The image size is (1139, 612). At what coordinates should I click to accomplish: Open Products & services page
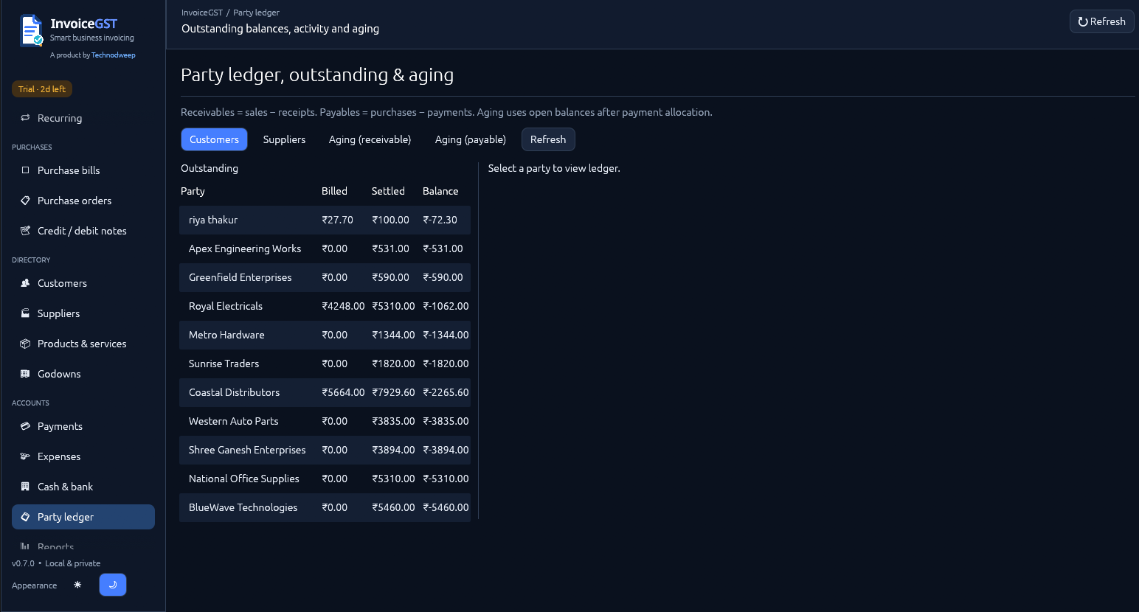83,344
